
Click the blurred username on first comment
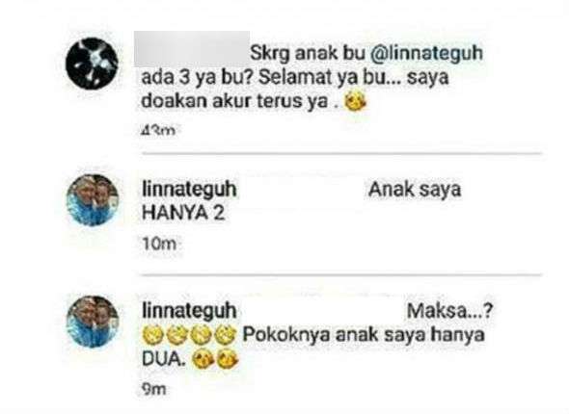point(192,49)
